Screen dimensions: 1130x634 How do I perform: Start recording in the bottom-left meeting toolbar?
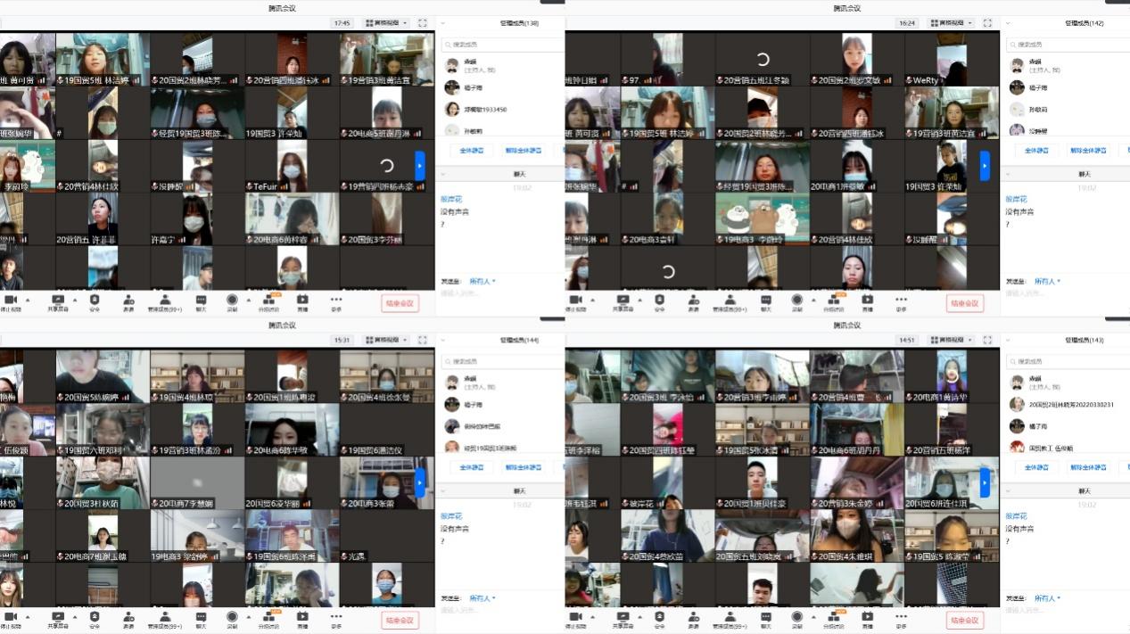click(232, 616)
